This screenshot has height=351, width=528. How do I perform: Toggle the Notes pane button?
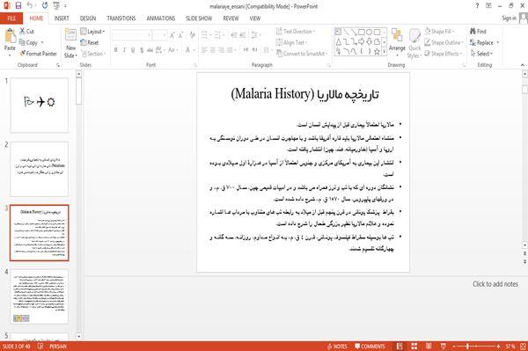click(337, 347)
